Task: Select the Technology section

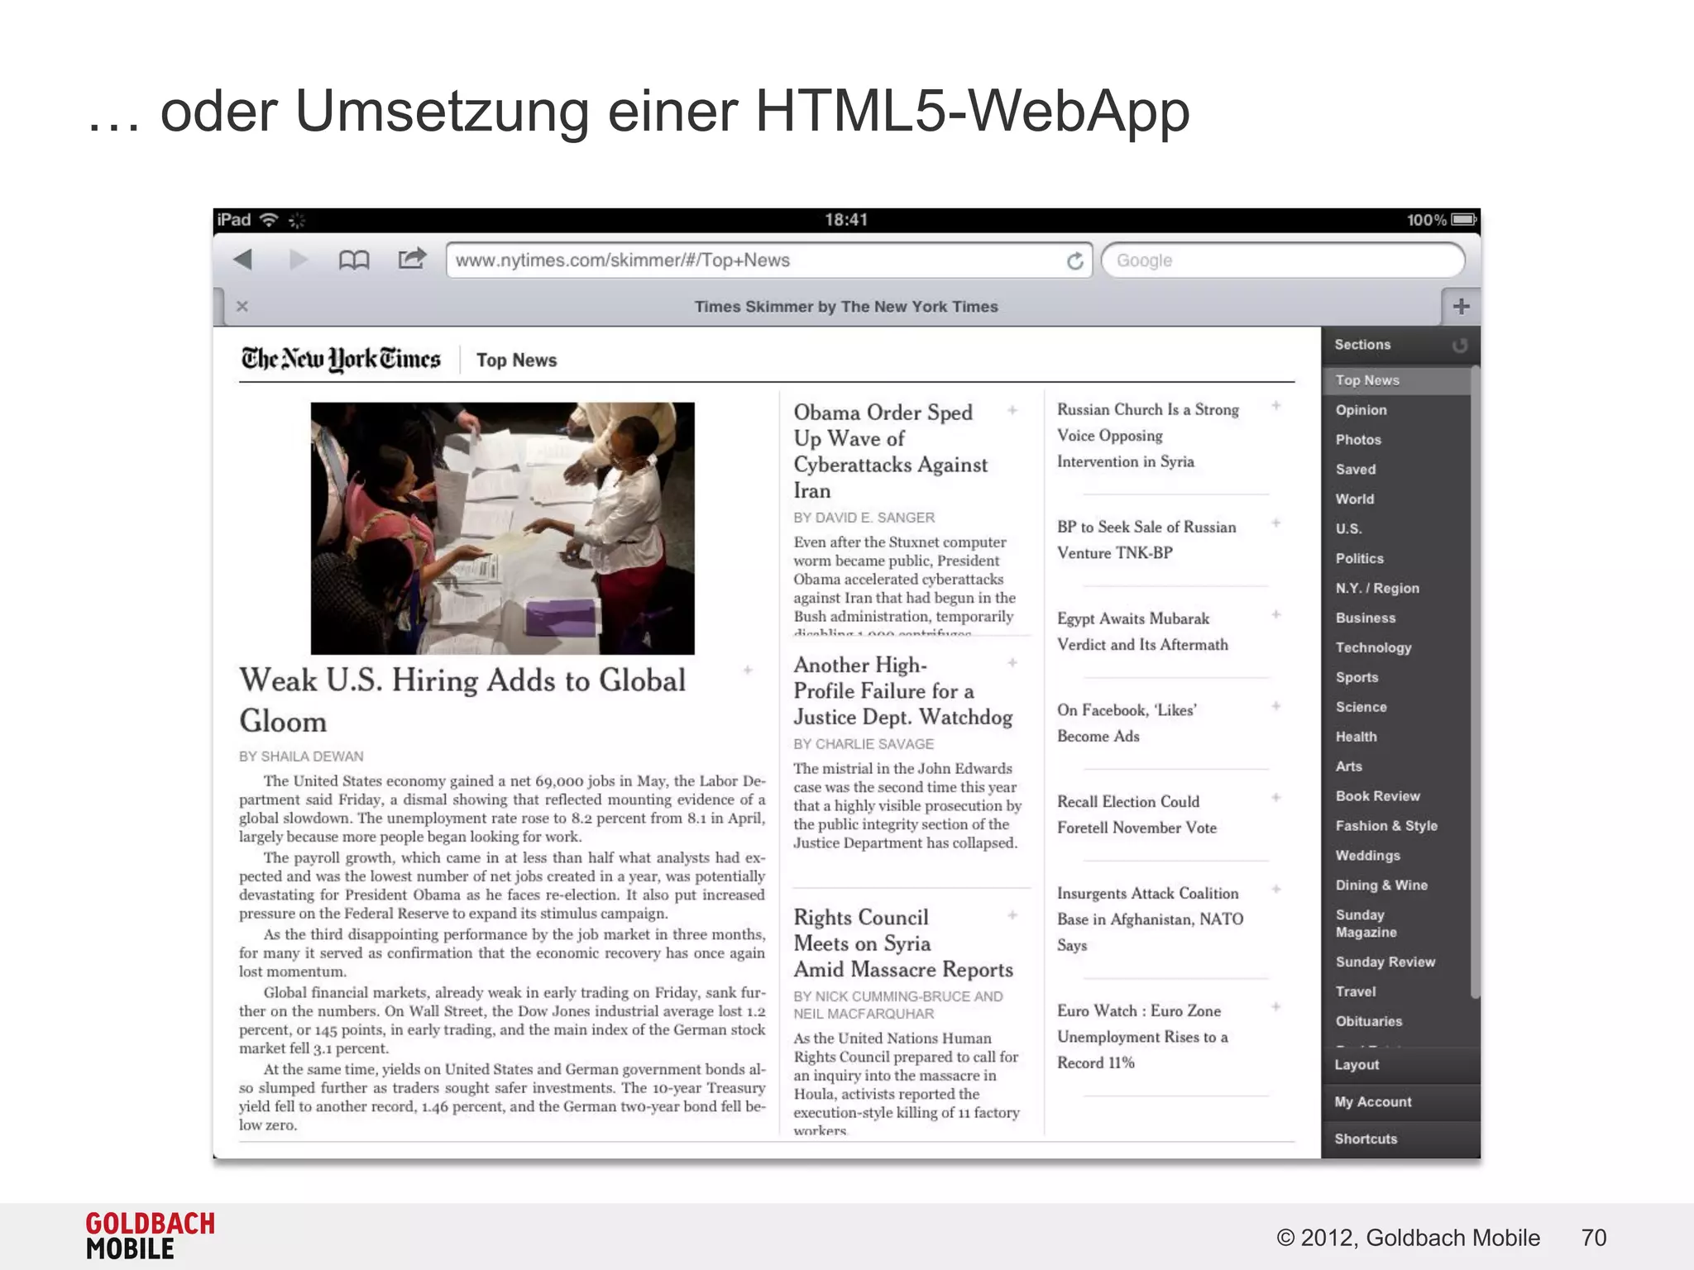Action: click(x=1373, y=648)
